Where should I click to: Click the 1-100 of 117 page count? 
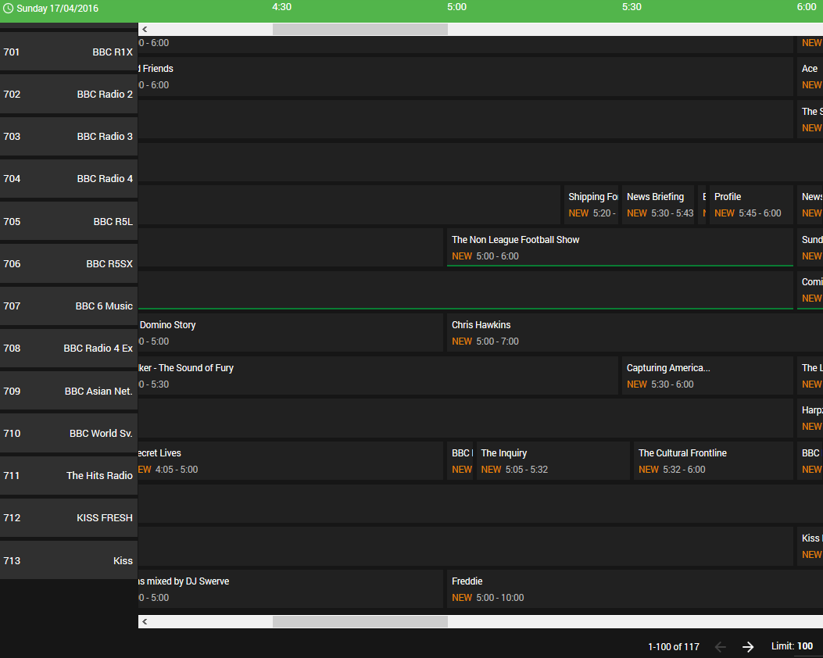(x=674, y=646)
